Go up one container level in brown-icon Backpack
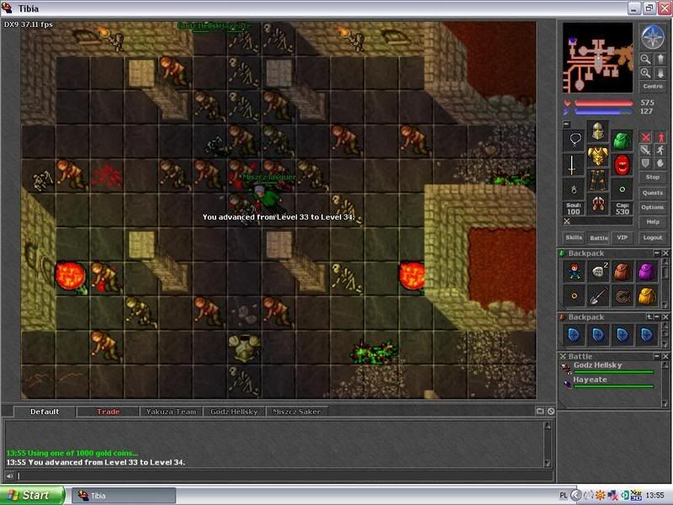This screenshot has height=505, width=673. 649,317
